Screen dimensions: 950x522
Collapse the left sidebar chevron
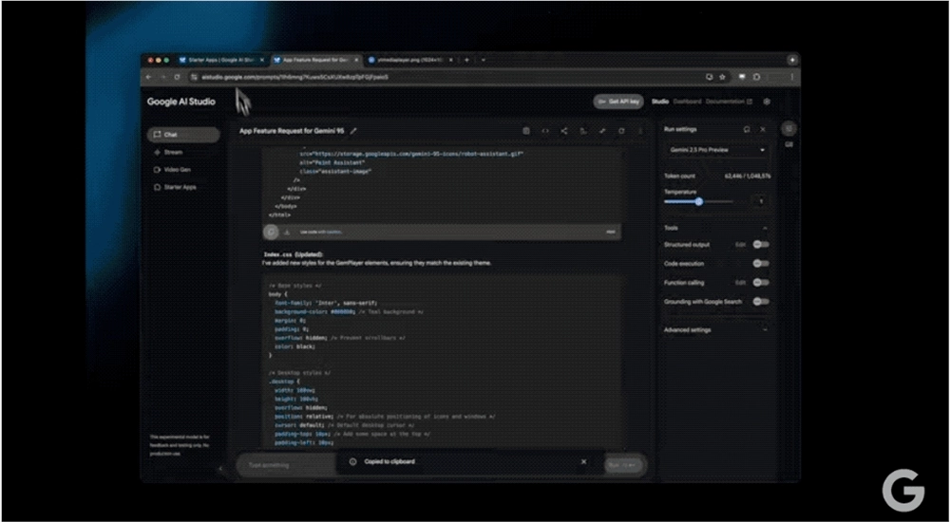220,468
